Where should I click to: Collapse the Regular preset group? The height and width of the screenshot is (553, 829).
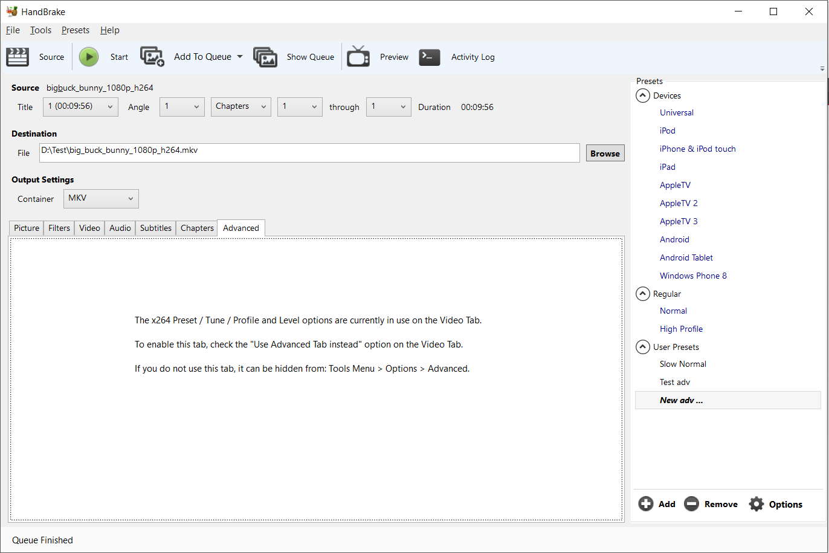[x=643, y=294]
